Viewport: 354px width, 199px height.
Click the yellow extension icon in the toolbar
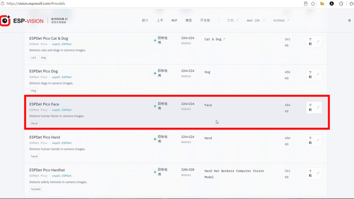point(322,4)
